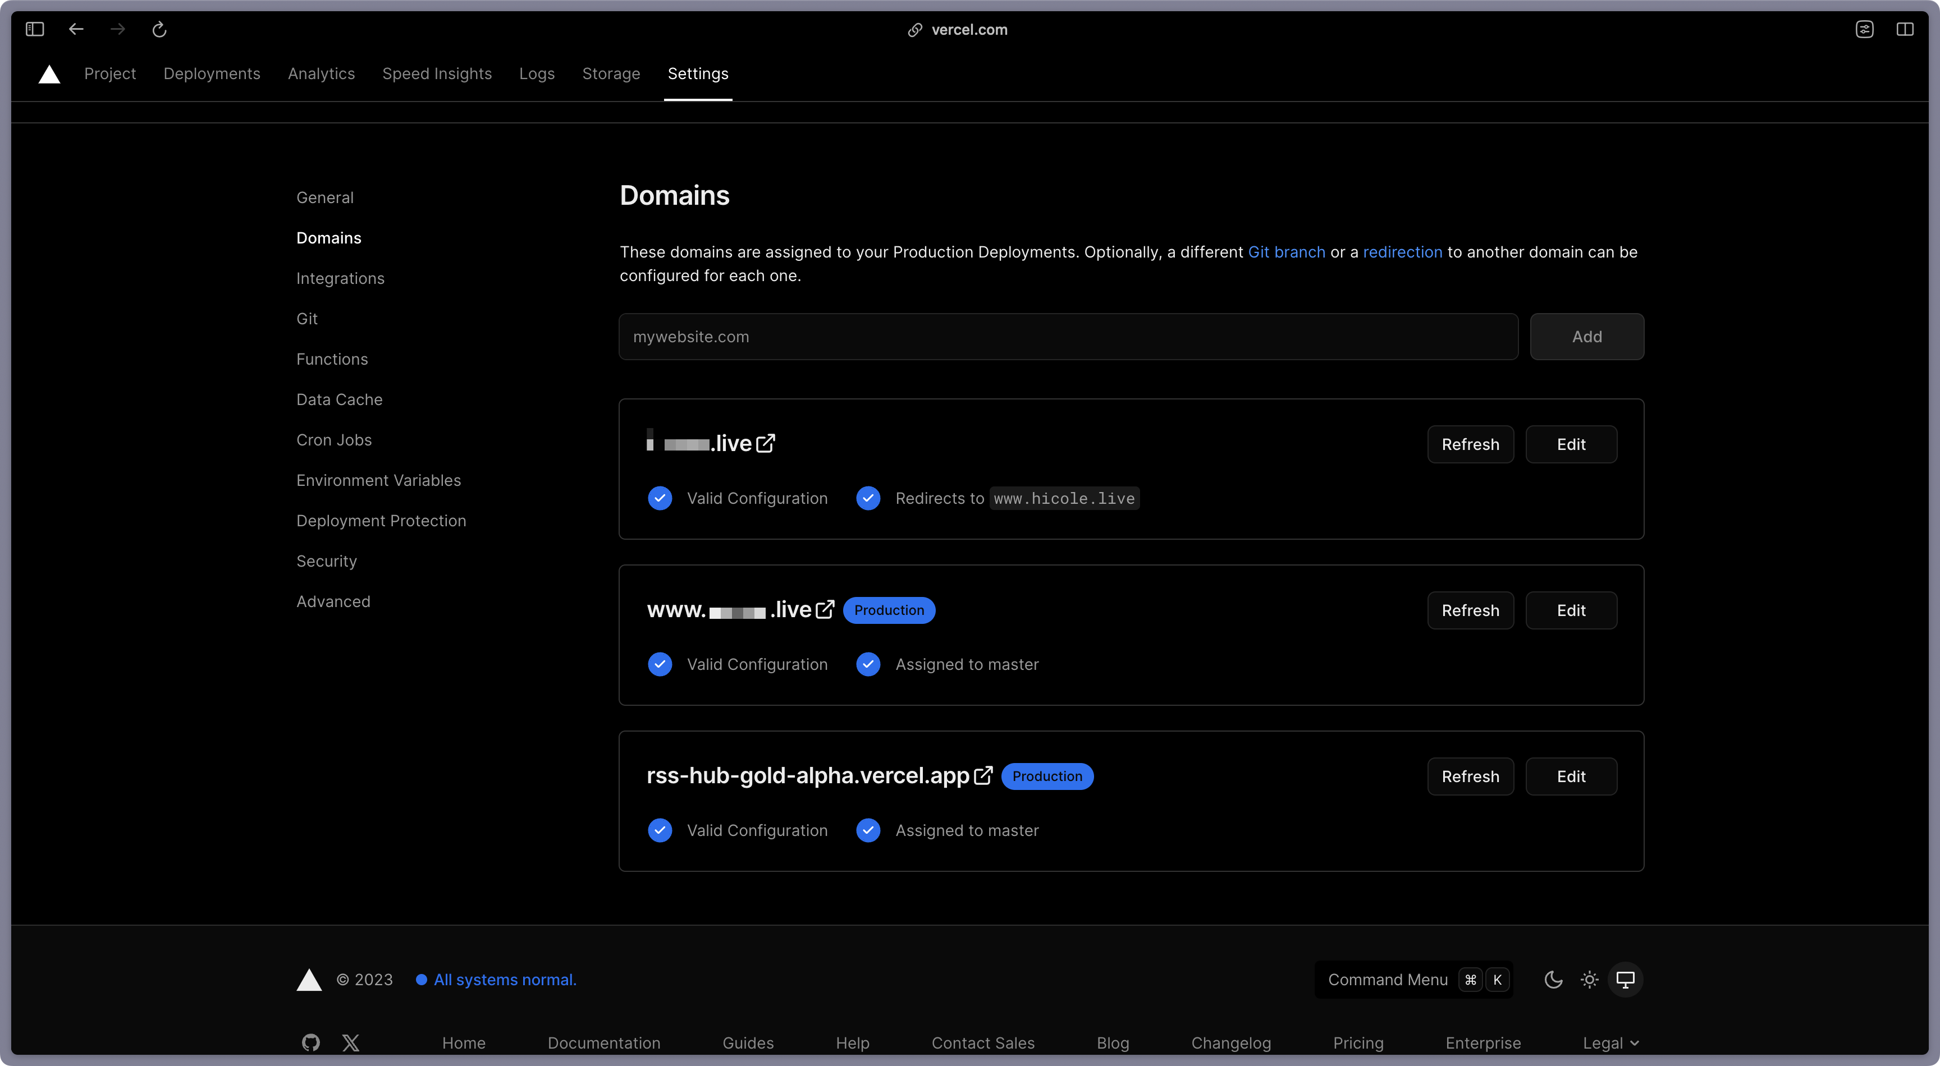This screenshot has width=1940, height=1066.
Task: Edit the domain that redirects to www.hicole.live
Action: [x=1572, y=444]
